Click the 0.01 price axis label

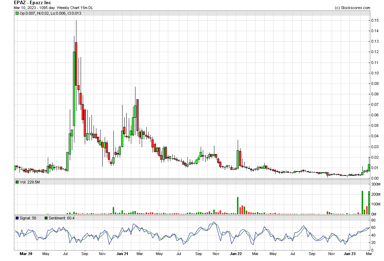[x=375, y=168]
